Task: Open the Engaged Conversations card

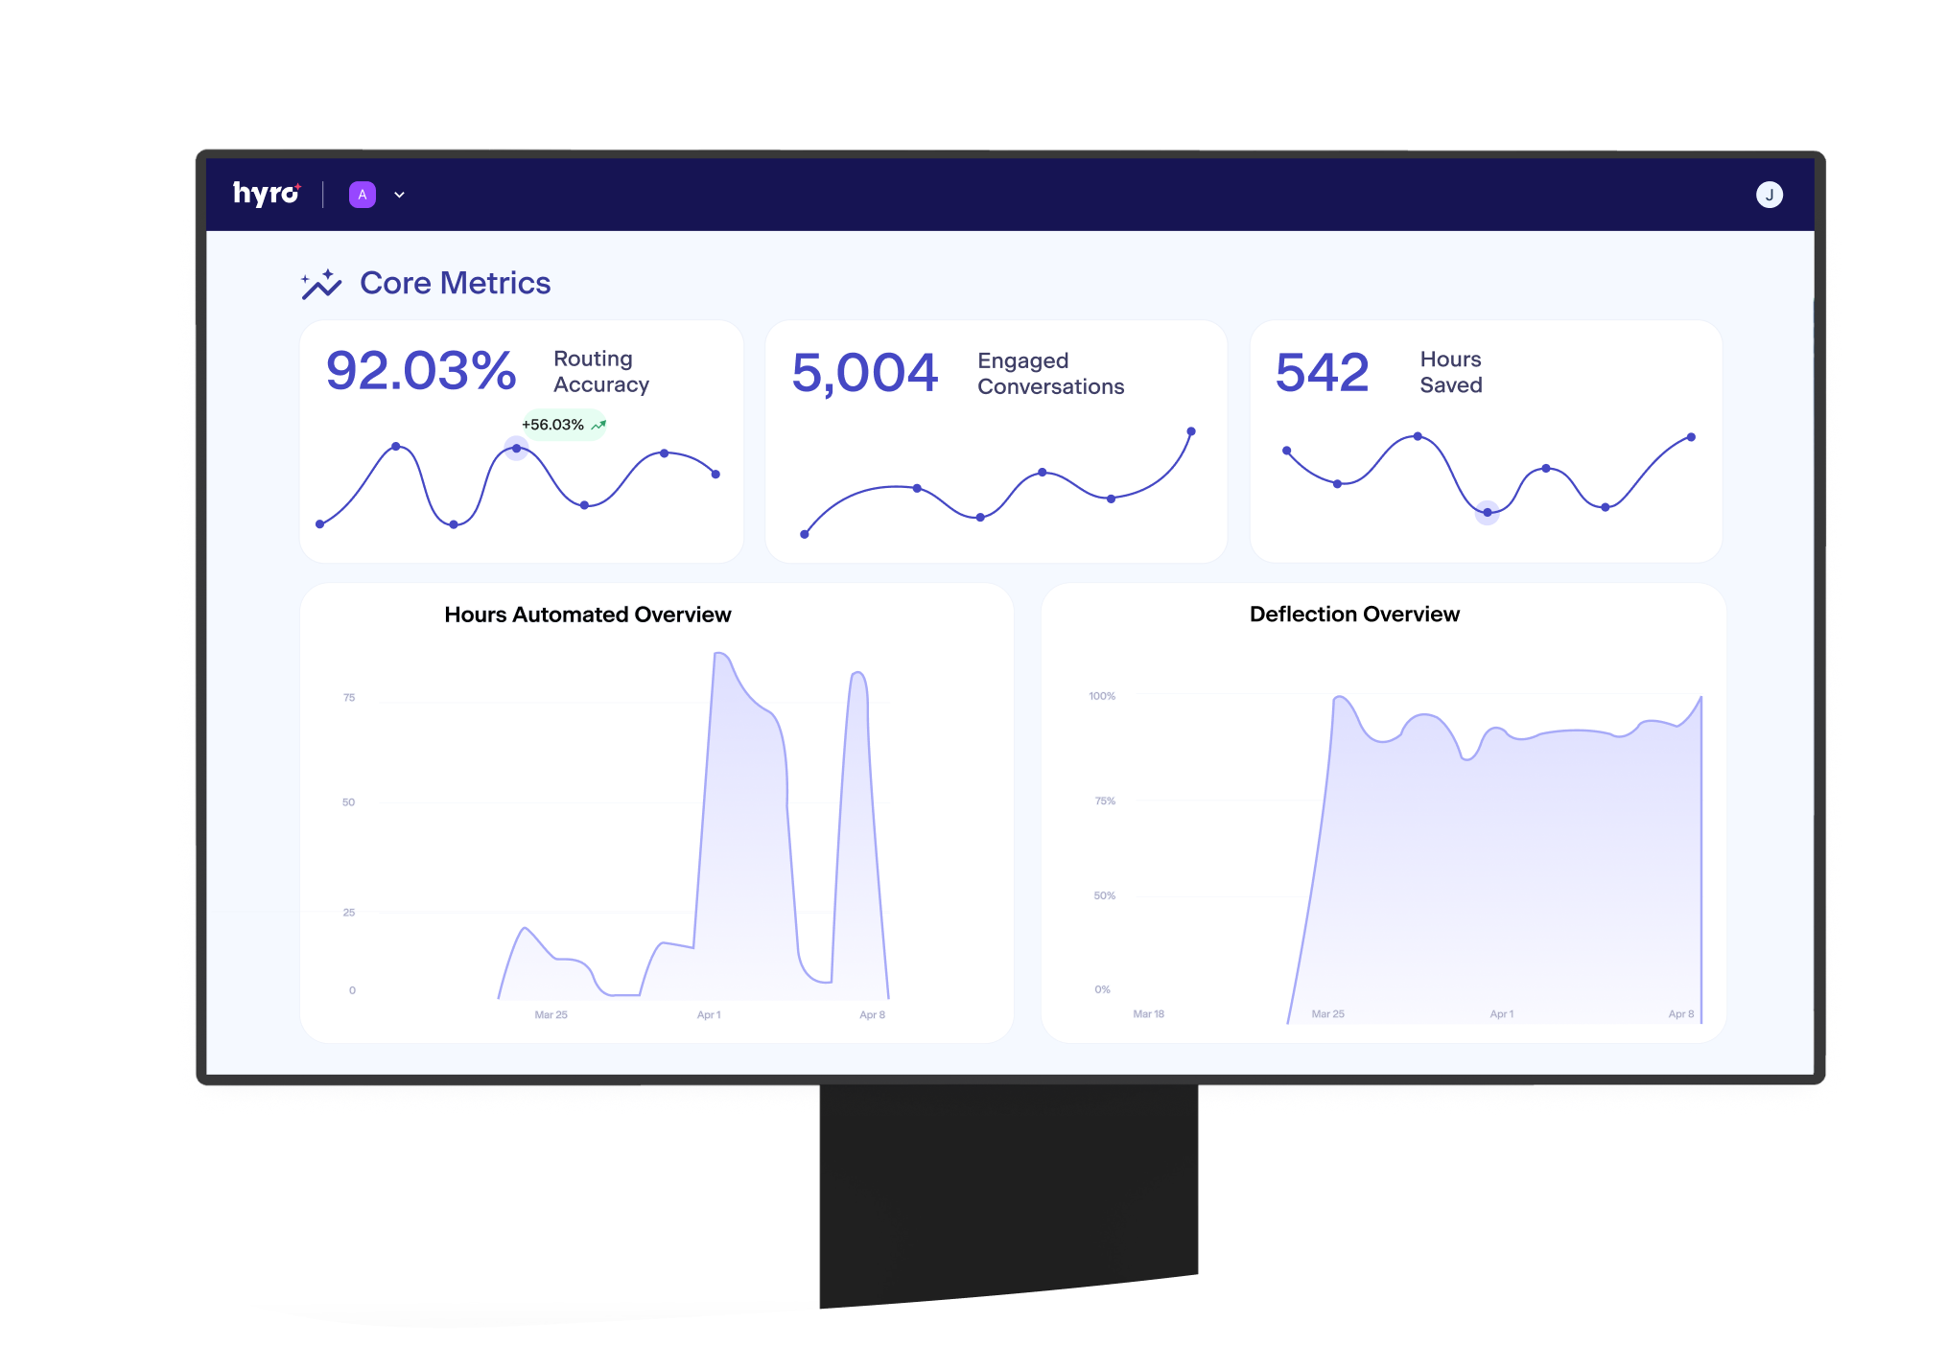Action: [996, 442]
